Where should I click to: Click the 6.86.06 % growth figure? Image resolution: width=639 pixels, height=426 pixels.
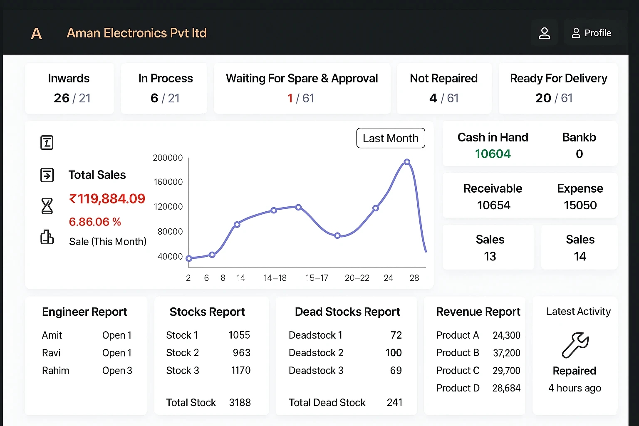click(95, 222)
